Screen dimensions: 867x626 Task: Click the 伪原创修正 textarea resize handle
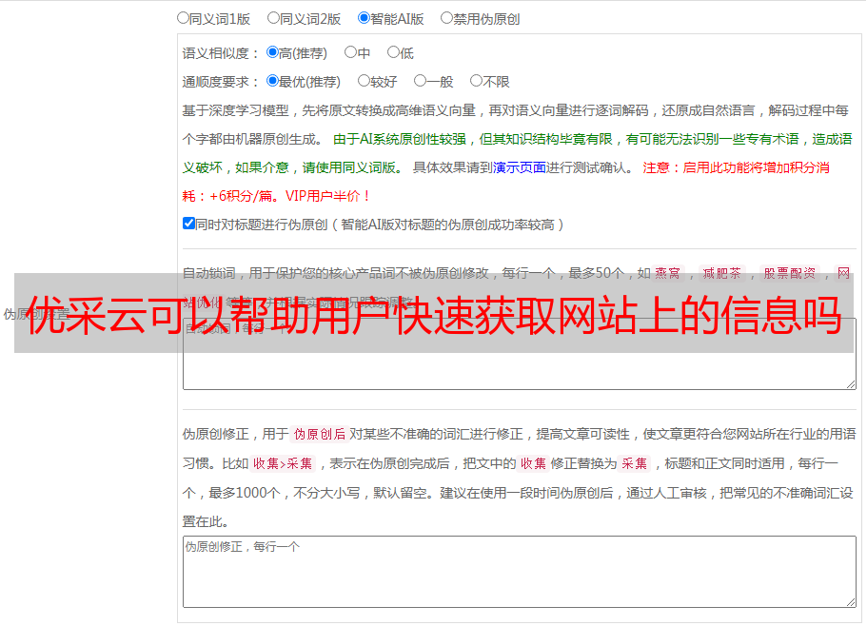pyautogui.click(x=851, y=602)
